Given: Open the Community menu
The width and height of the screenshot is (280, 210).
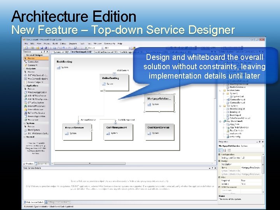Looking at the screenshot, I should (x=109, y=44).
